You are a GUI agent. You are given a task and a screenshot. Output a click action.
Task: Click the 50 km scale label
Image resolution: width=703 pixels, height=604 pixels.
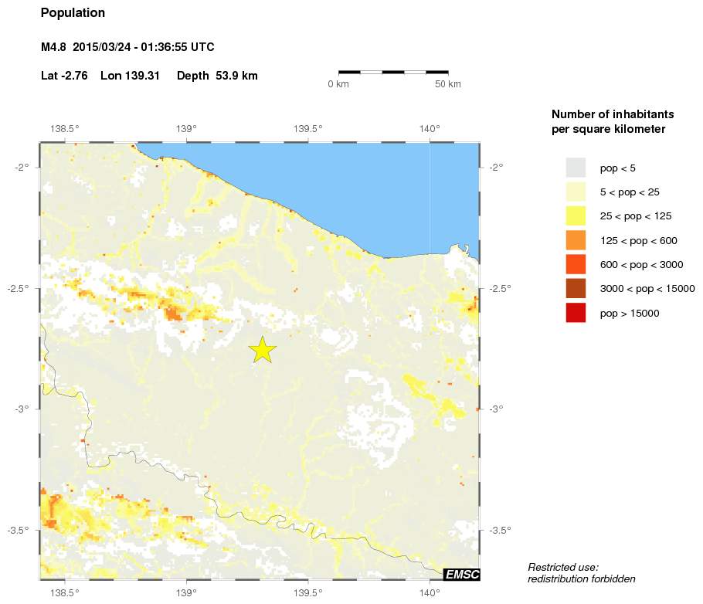[448, 83]
